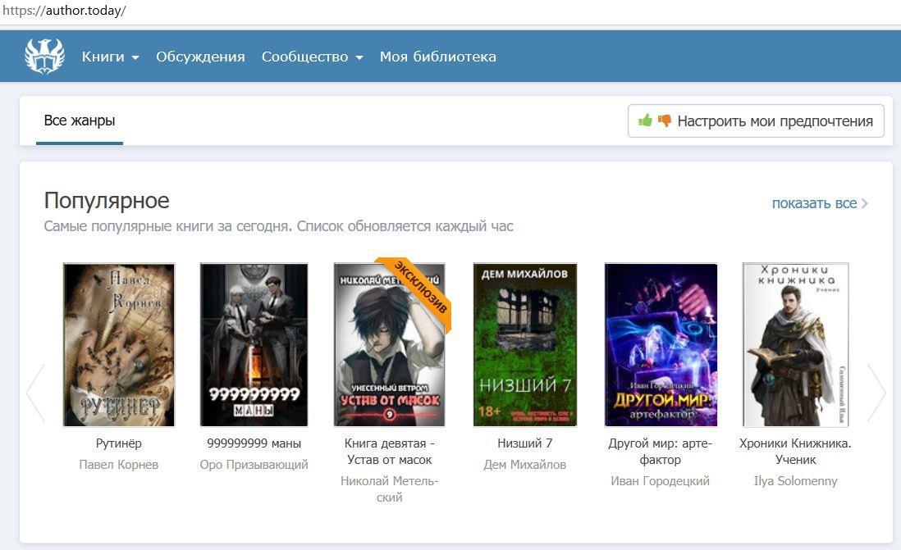This screenshot has width=901, height=550.
Task: Click the Дем Михайлов author link
Action: click(525, 465)
